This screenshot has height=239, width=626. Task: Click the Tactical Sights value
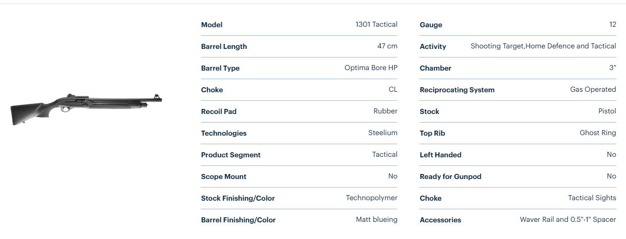(x=592, y=198)
